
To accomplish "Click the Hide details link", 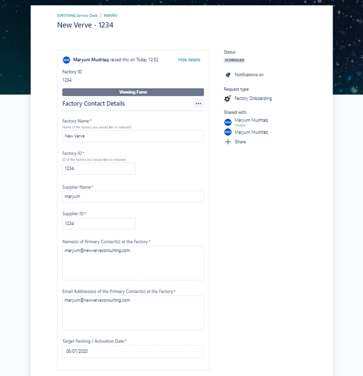I will 189,60.
